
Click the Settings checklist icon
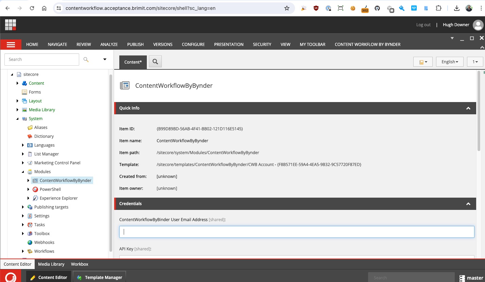(x=30, y=216)
